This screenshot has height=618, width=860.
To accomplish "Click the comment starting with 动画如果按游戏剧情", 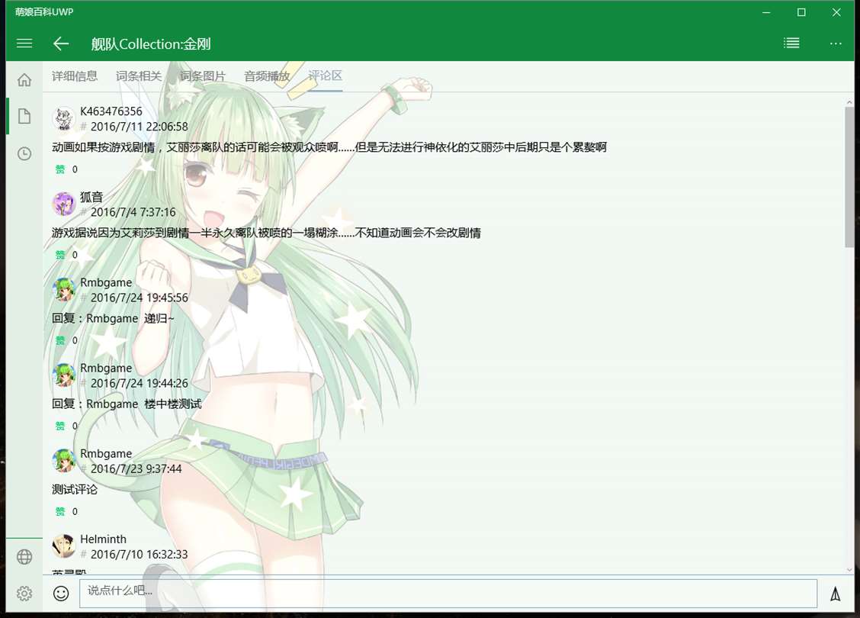I will click(329, 147).
